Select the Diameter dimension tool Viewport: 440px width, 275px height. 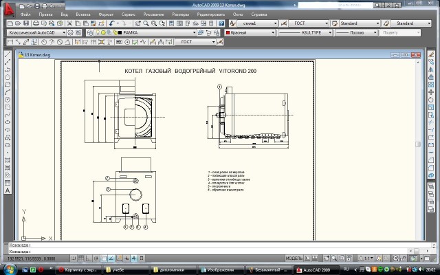click(x=60, y=42)
